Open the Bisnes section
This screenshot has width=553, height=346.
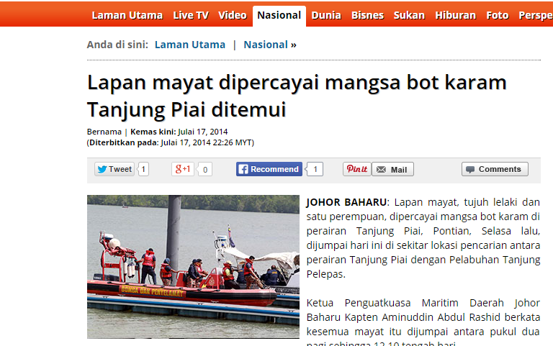[367, 16]
